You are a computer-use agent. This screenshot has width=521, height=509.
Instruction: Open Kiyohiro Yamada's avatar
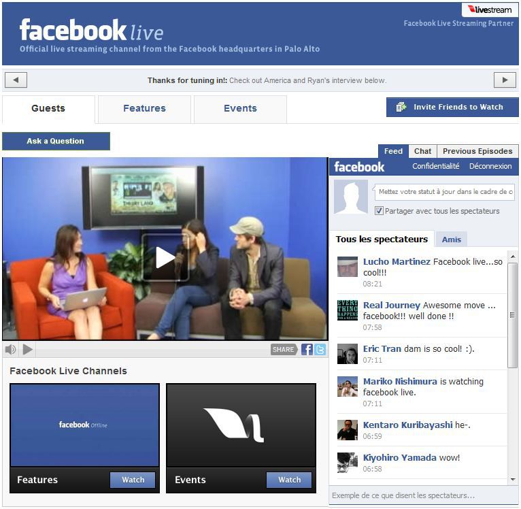[348, 463]
